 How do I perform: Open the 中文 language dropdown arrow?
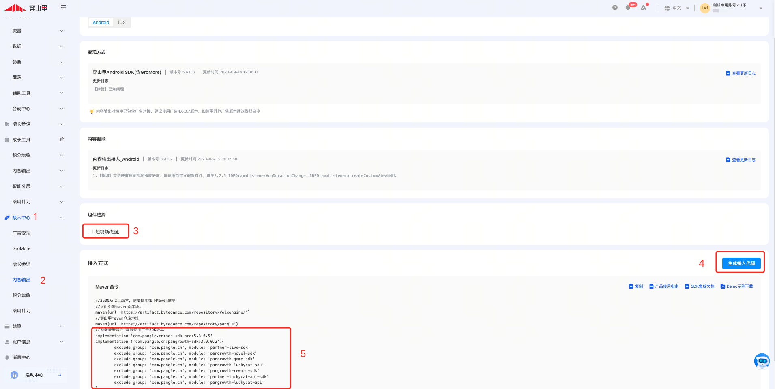click(x=687, y=8)
